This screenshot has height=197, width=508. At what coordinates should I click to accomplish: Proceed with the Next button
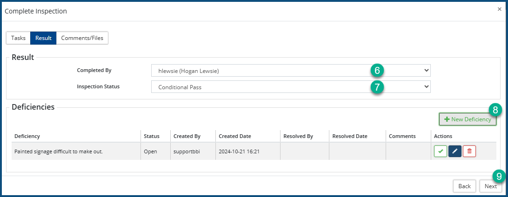tap(491, 186)
